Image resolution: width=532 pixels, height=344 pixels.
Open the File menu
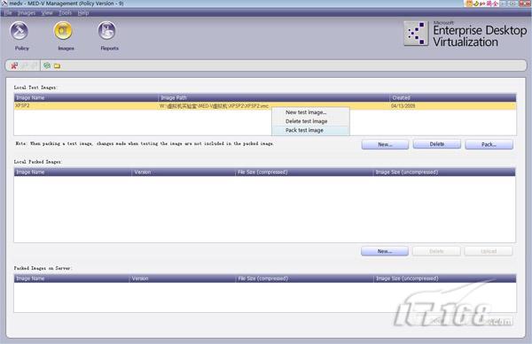[x=7, y=13]
